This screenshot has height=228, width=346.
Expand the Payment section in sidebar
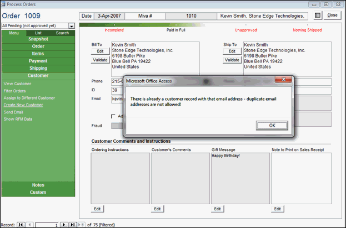click(38, 61)
